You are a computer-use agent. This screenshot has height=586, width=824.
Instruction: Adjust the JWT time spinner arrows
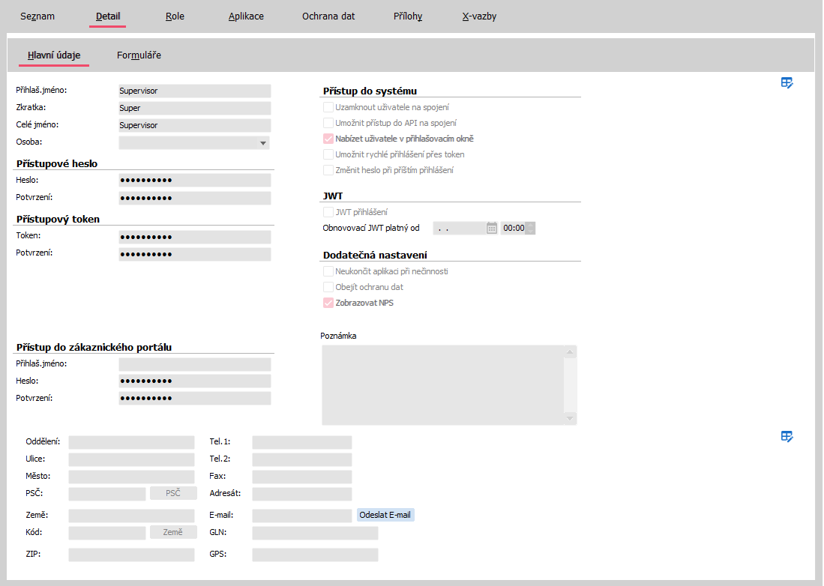(x=531, y=228)
